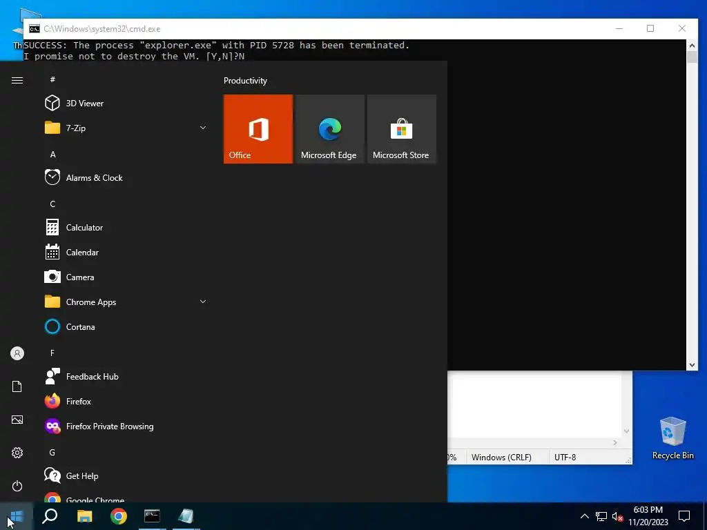The image size is (707, 530).
Task: Close the cmd.exe window
Action: 681,28
